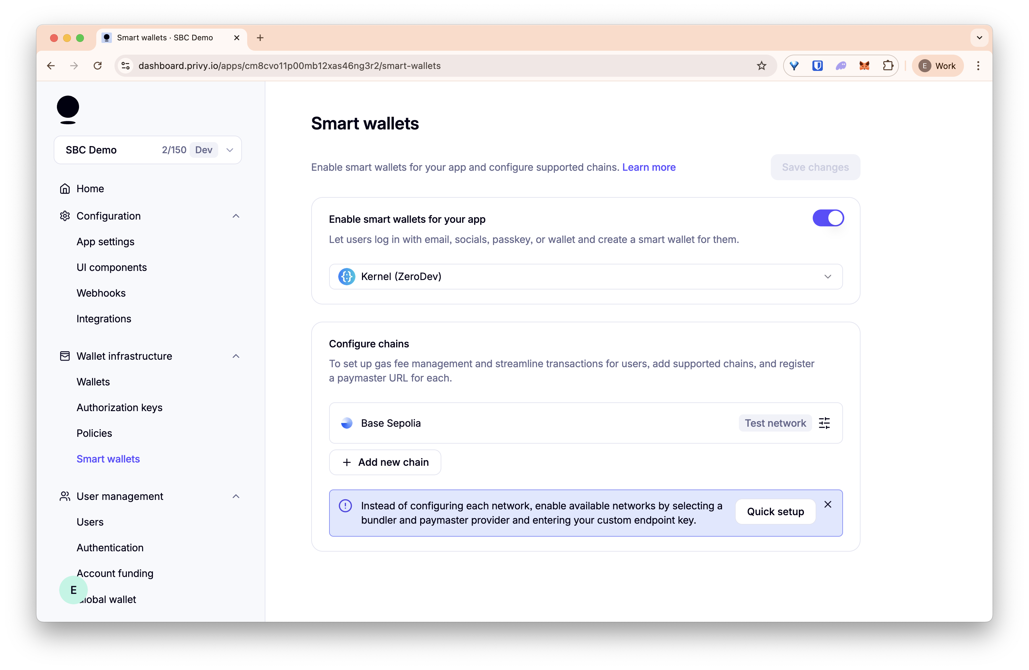Open the Work profile button
This screenshot has height=670, width=1029.
pyautogui.click(x=937, y=66)
